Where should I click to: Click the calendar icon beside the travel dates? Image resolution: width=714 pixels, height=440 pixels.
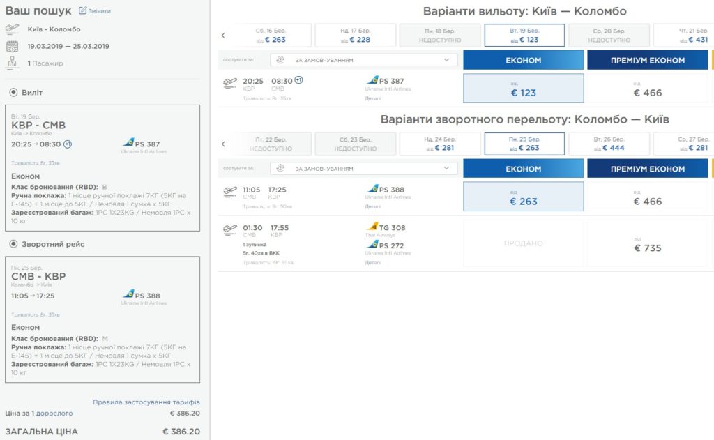pos(13,46)
